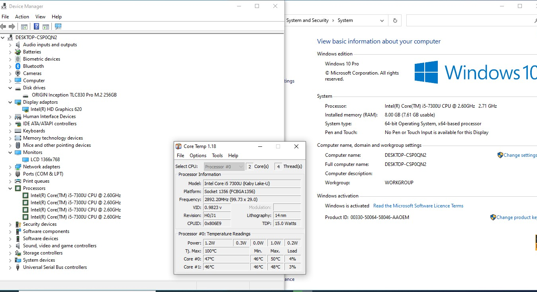The height and width of the screenshot is (292, 537).
Task: Select the LCD 1366x768 monitor entry
Action: tap(45, 160)
